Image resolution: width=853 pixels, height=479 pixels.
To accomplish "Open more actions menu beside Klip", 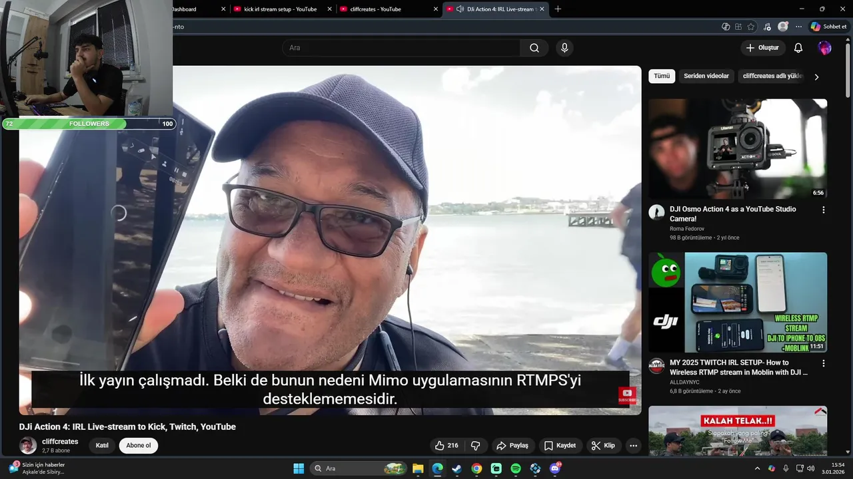I will pos(634,446).
